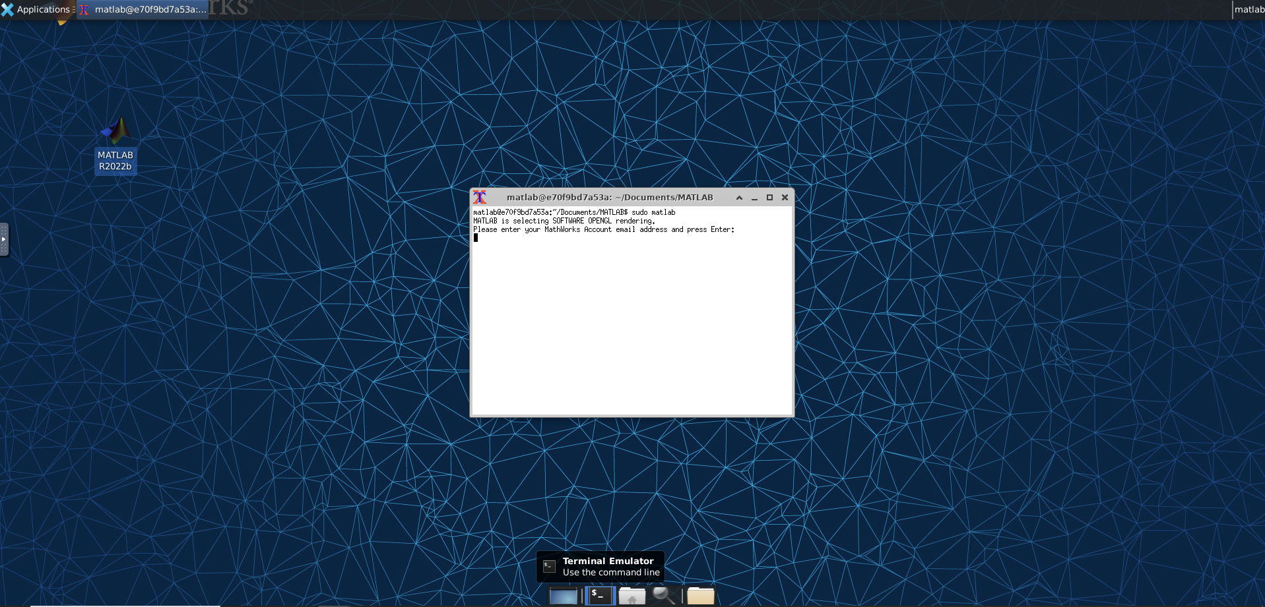
Task: Click the terminal cursor at the email prompt
Action: click(476, 238)
